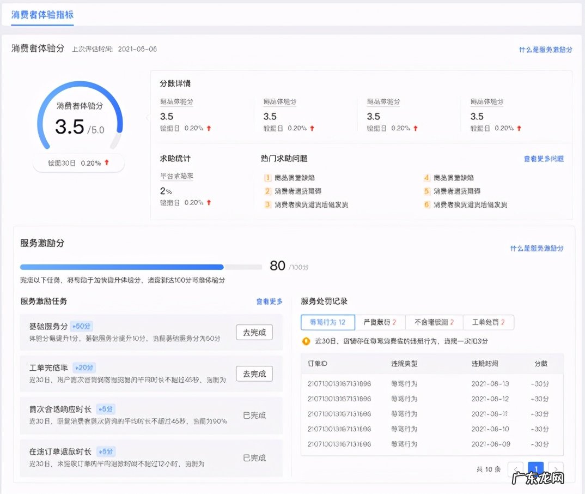Click the red arrow beside the last 0.20% score
This screenshot has height=494, width=585.
(x=519, y=128)
